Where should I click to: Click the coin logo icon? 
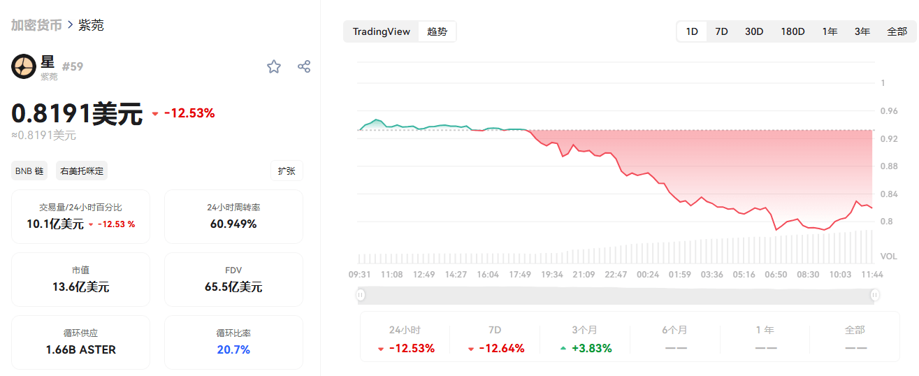(24, 66)
